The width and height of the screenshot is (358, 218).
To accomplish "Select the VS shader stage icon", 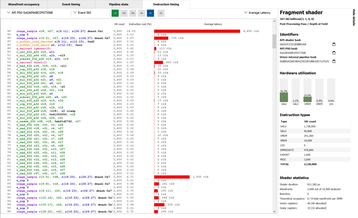I will 115,13.
